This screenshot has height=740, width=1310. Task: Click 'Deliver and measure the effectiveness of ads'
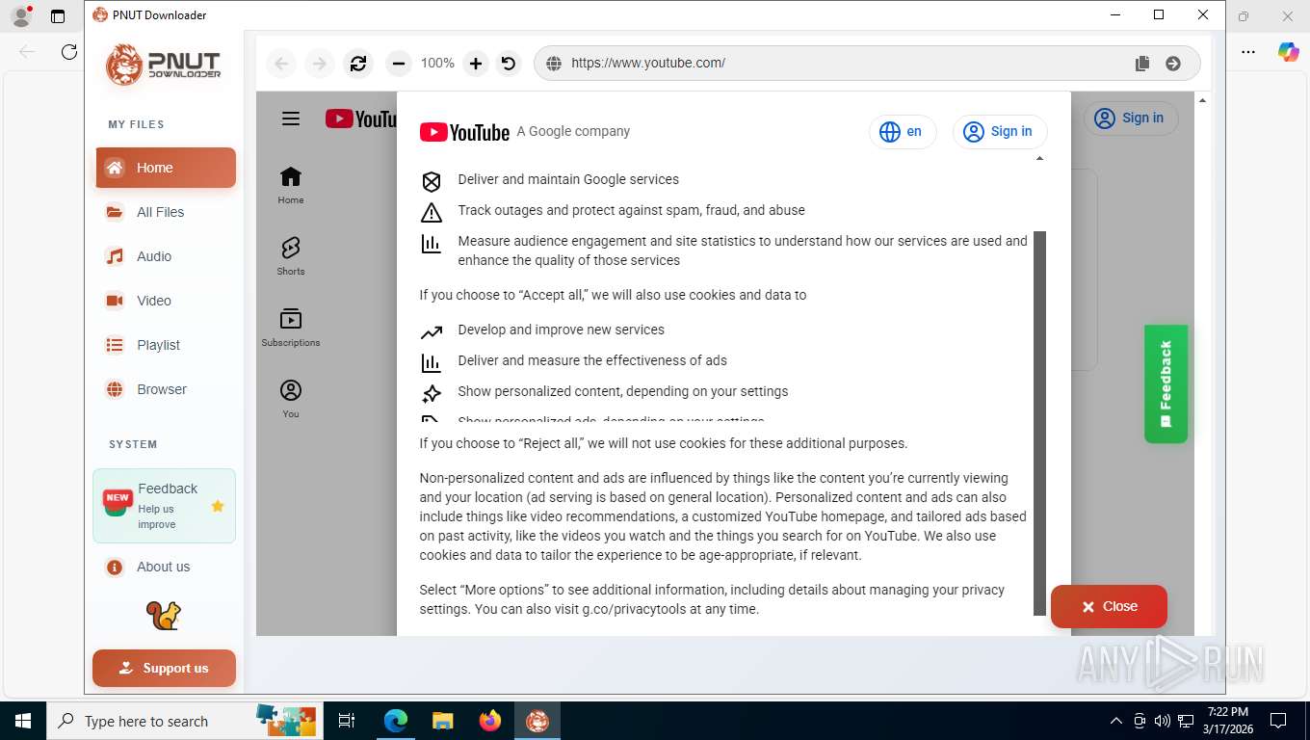pyautogui.click(x=592, y=360)
